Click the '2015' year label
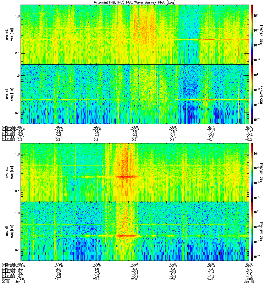Image resolution: width=266 pixels, height=284 pixels. click(x=5, y=282)
